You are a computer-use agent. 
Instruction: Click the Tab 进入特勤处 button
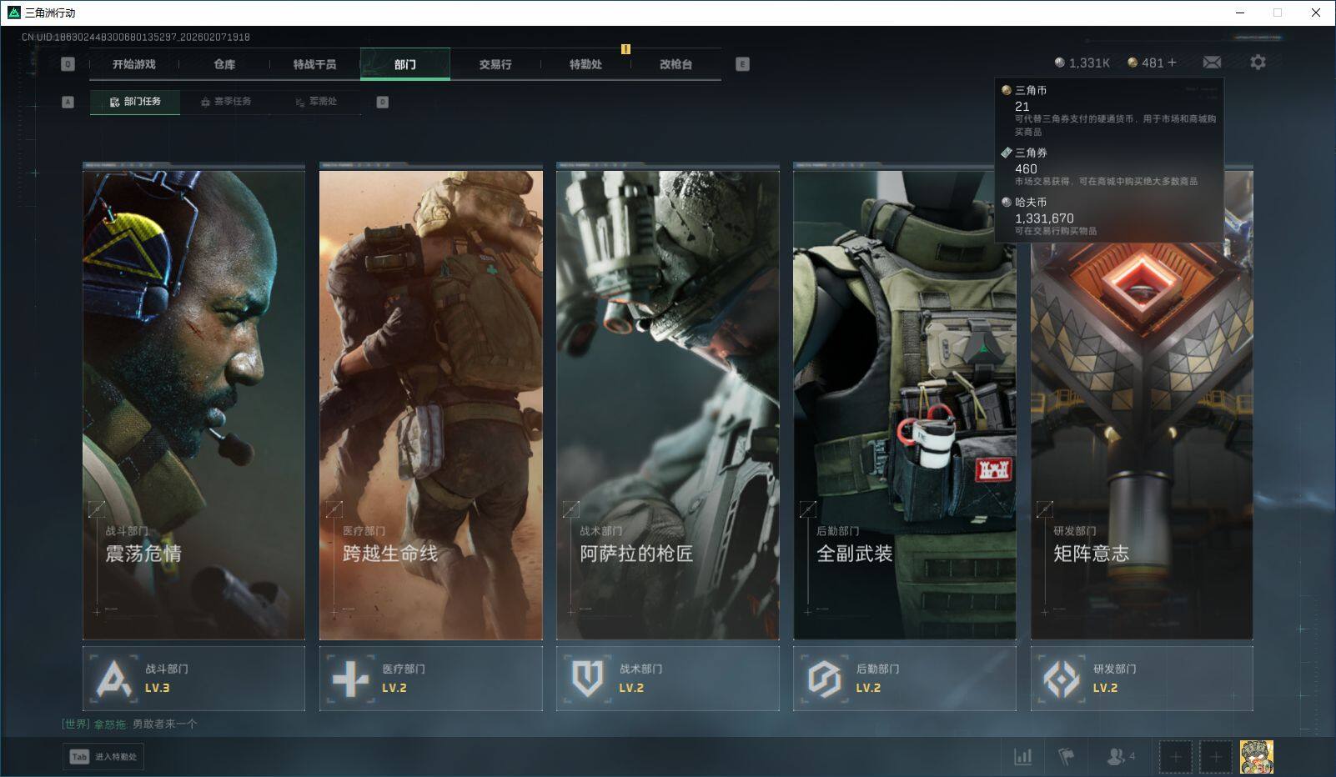(104, 757)
